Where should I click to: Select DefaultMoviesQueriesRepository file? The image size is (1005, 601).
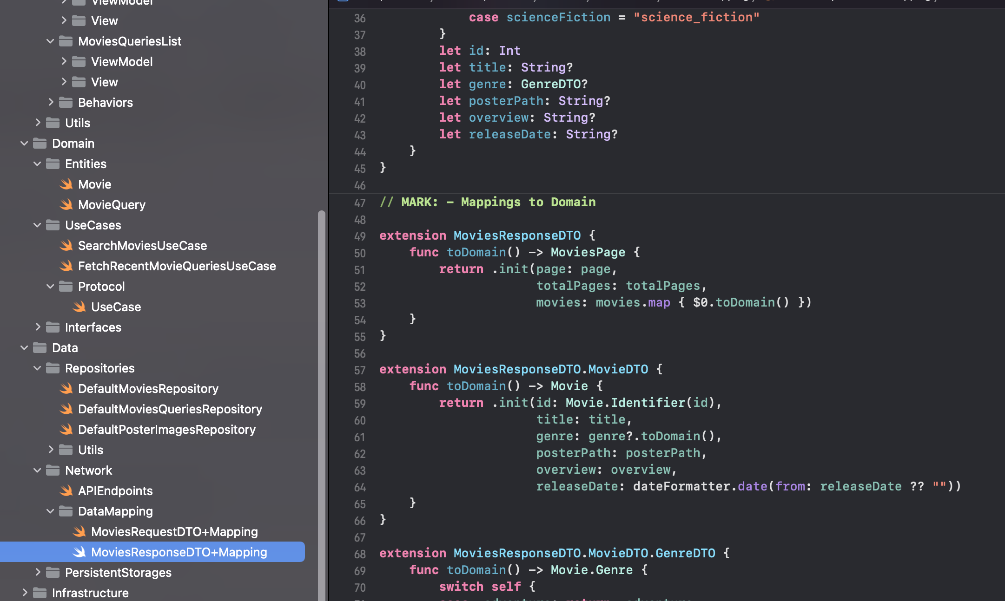tap(170, 409)
